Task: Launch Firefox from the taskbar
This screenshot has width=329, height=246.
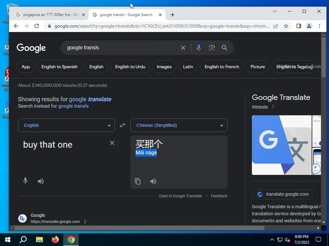Action: coord(55,240)
